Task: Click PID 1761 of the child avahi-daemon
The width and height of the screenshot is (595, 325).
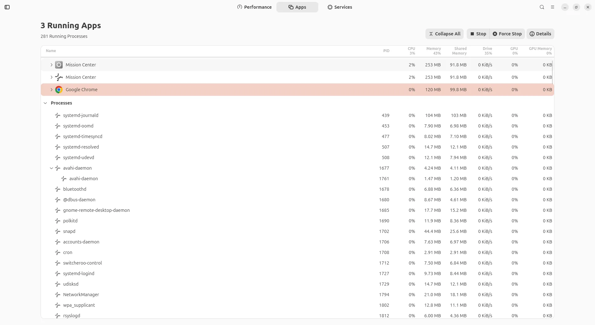Action: point(384,179)
